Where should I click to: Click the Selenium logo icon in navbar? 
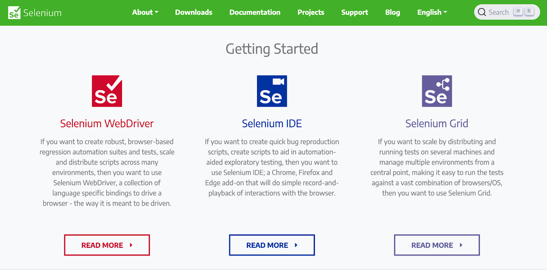14,13
